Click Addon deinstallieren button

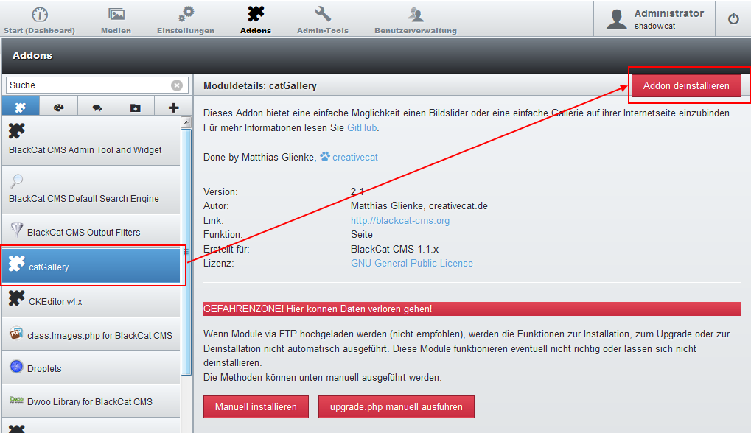pyautogui.click(x=686, y=85)
